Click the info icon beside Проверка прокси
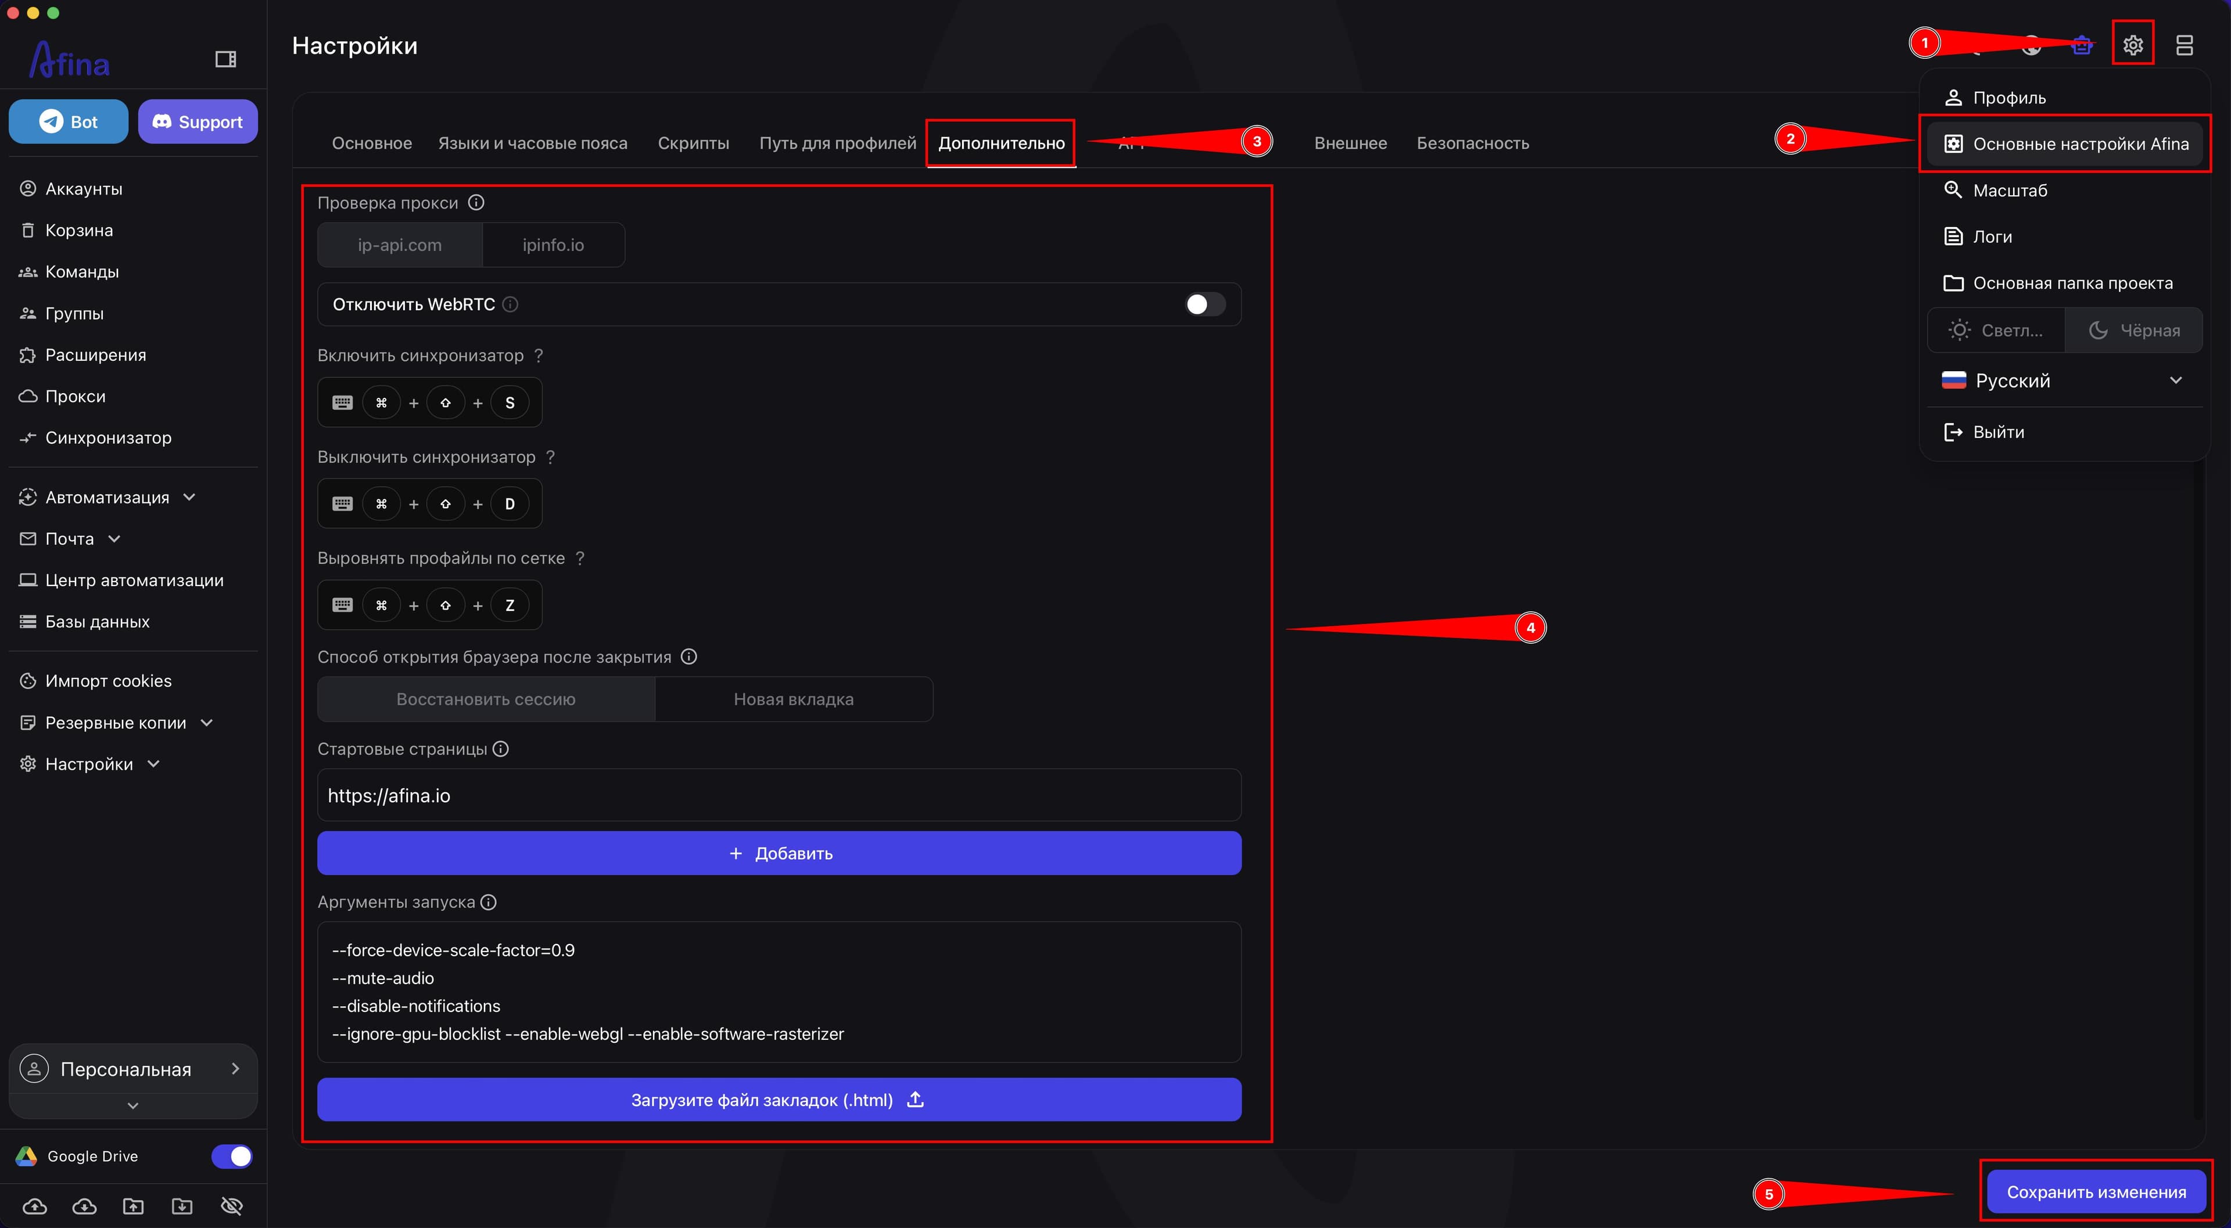2231x1228 pixels. tap(476, 202)
